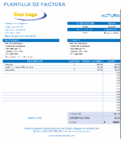The width and height of the screenshot is (124, 141).
Task: Click the TOTAL amount 706.84
Action: 116,122
